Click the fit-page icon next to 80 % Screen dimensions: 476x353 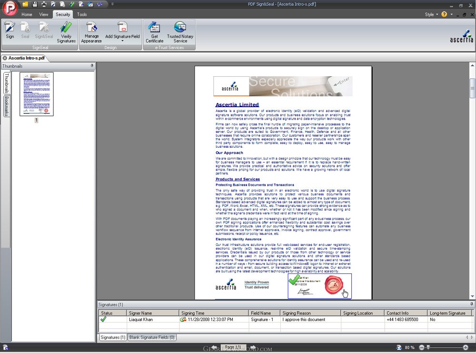pos(399,347)
